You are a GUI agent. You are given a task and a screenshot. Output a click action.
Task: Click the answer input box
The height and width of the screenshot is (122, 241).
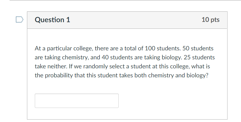[x=76, y=101]
